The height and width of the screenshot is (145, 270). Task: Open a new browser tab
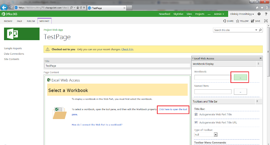point(129,8)
